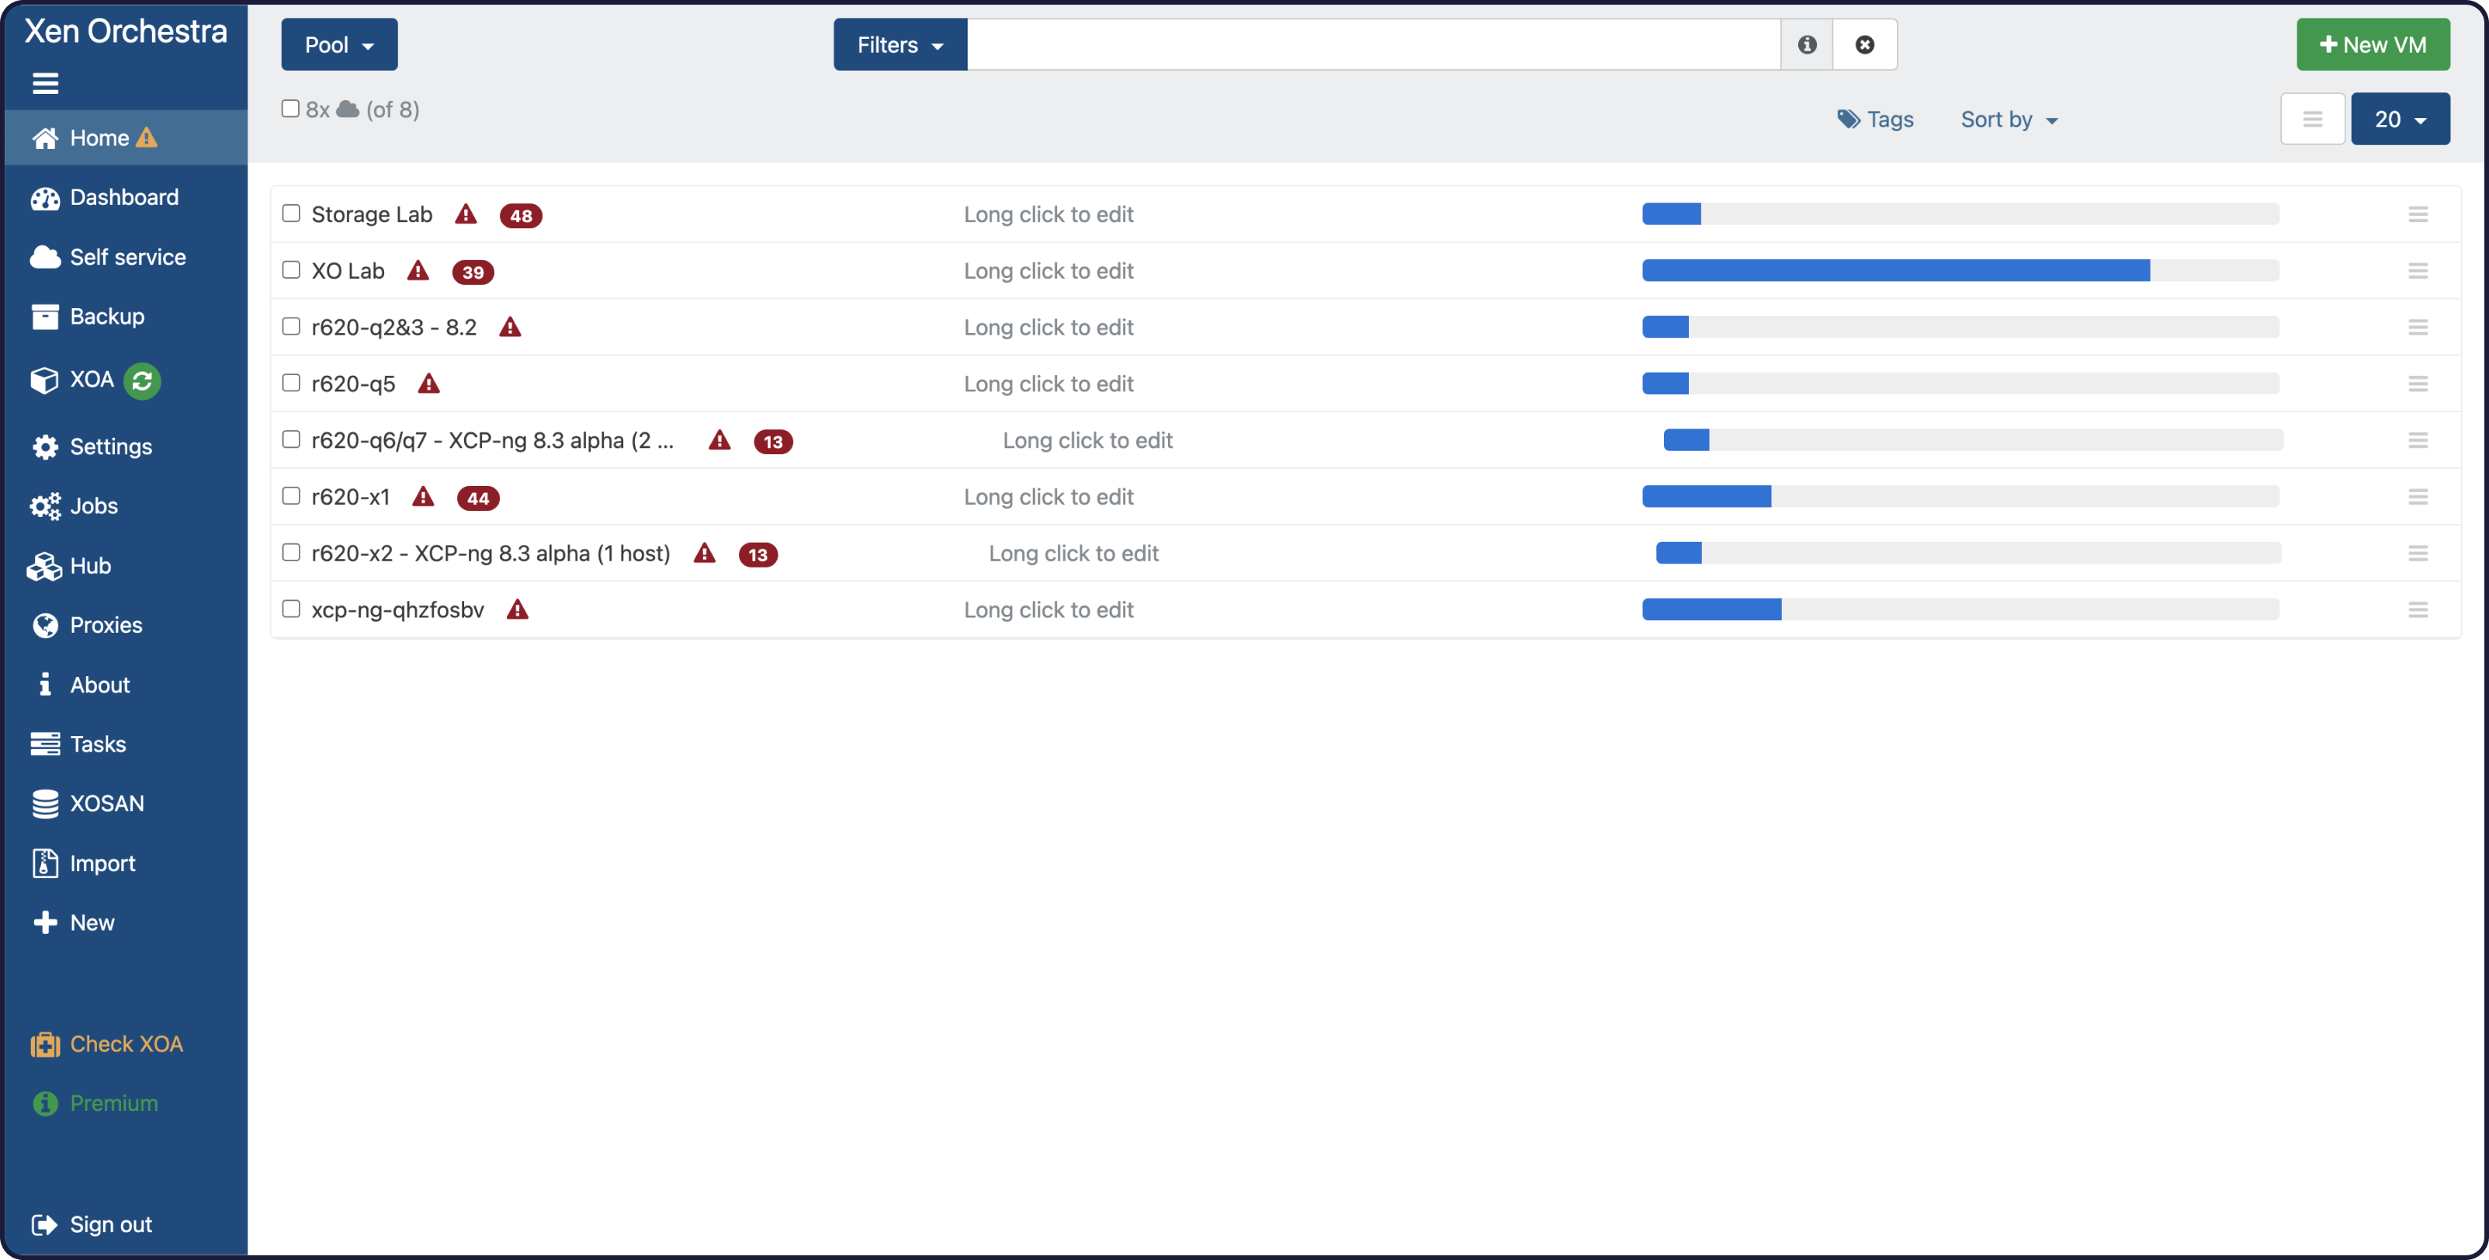Expand Storage Lab row menu icon
2489x1260 pixels.
[x=2418, y=213]
